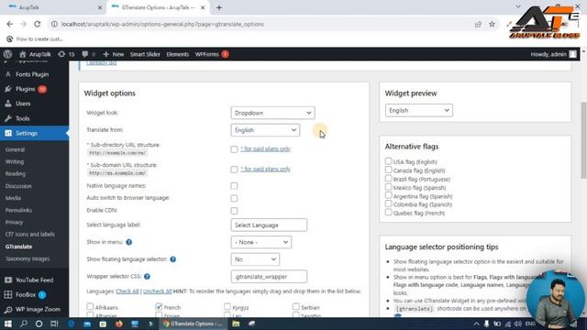
Task: Open YouTube Feed in sidebar
Action: [x=34, y=280]
